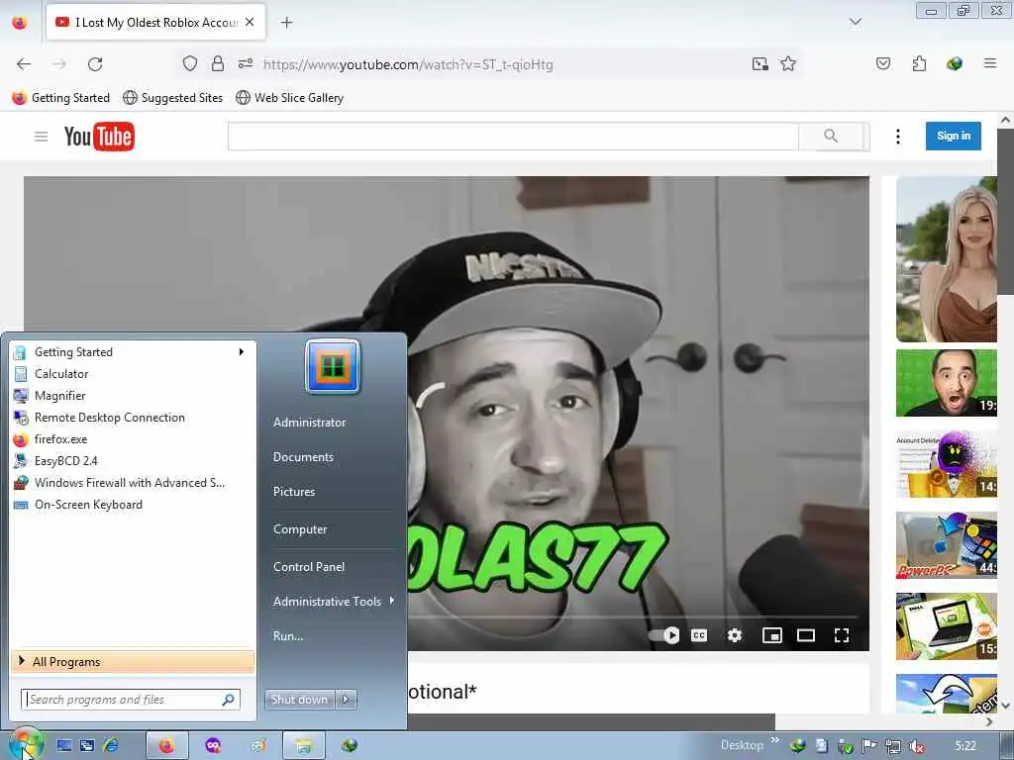
Task: Open Control Panel from Start menu
Action: (x=309, y=567)
